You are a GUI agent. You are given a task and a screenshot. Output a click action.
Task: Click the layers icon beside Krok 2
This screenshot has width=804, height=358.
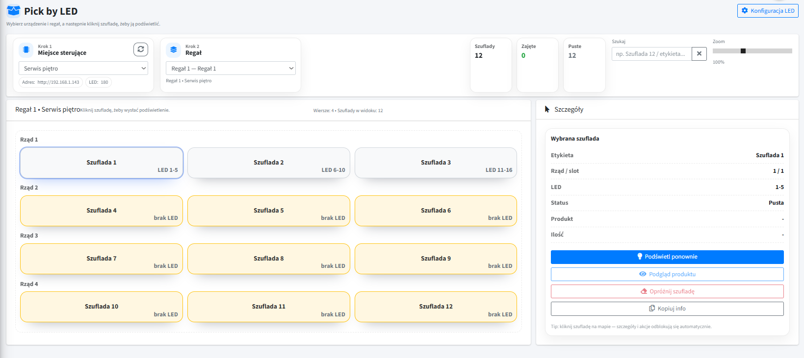point(173,49)
